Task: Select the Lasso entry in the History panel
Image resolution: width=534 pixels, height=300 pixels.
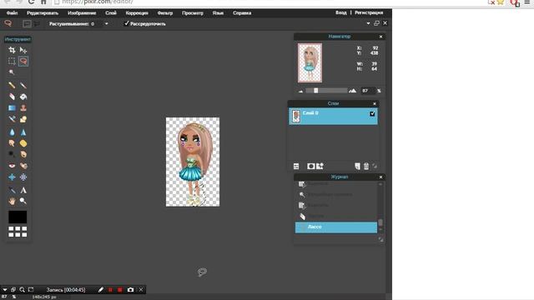Action: [x=335, y=227]
